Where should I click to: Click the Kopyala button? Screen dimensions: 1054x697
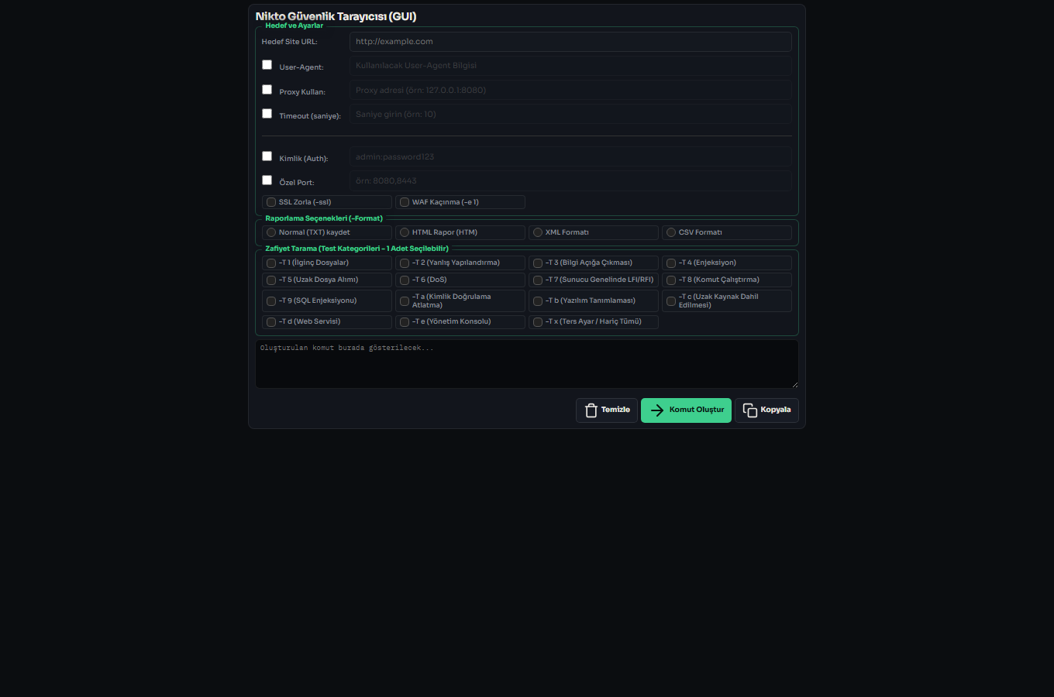pyautogui.click(x=766, y=410)
